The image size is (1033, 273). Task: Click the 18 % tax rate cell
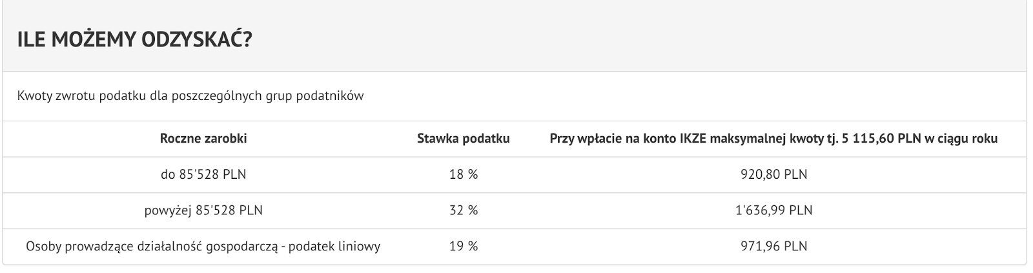coord(464,174)
